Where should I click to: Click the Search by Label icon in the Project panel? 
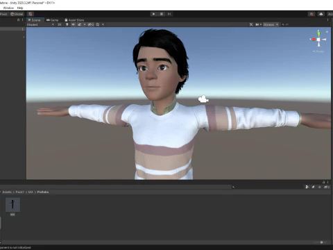[x=314, y=187]
